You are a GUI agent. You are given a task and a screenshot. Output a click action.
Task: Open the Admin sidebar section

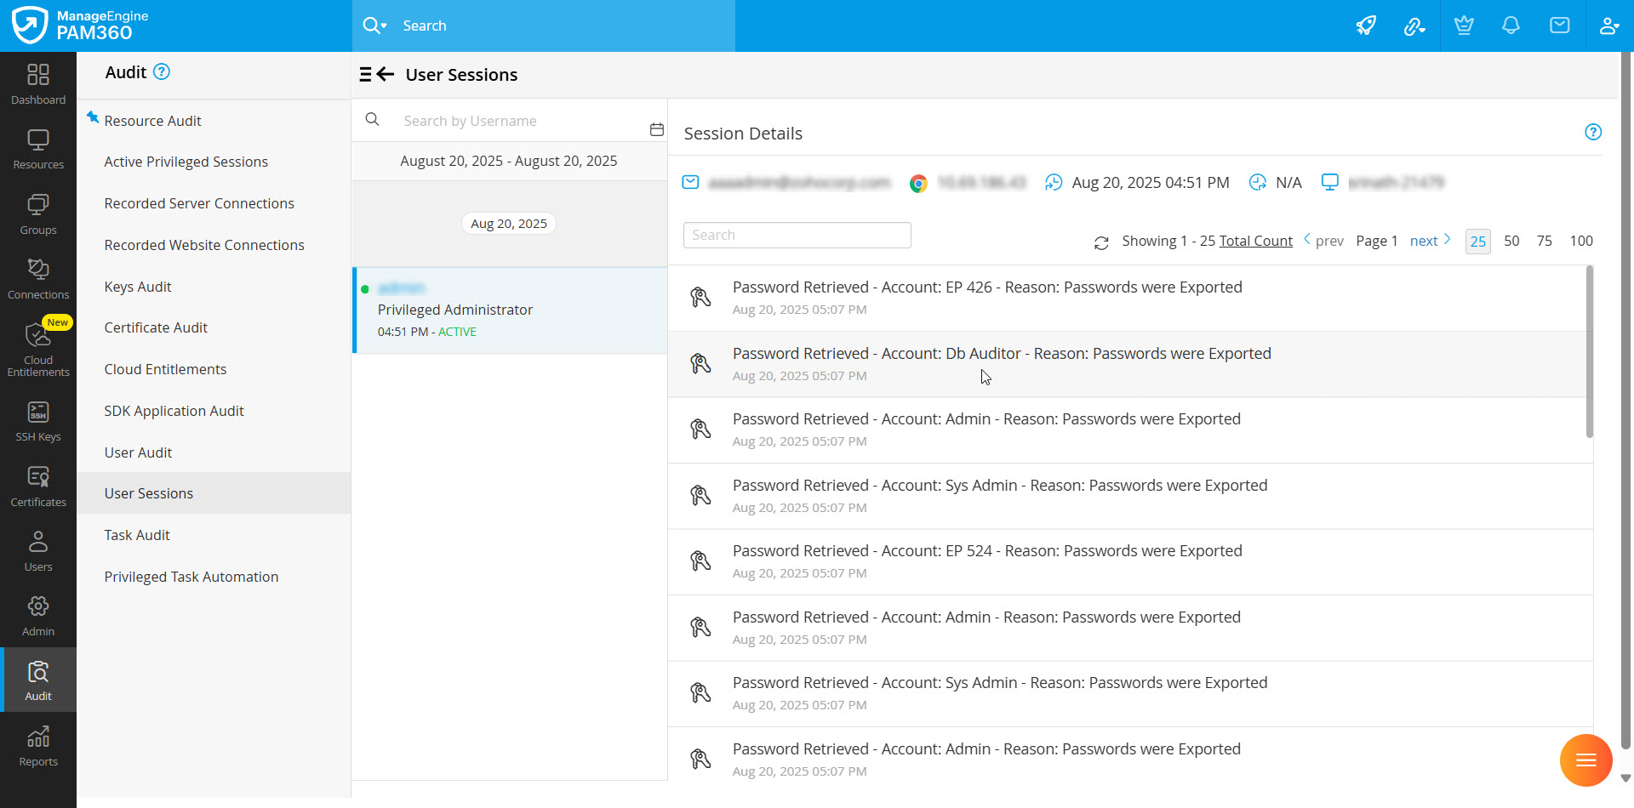38,617
